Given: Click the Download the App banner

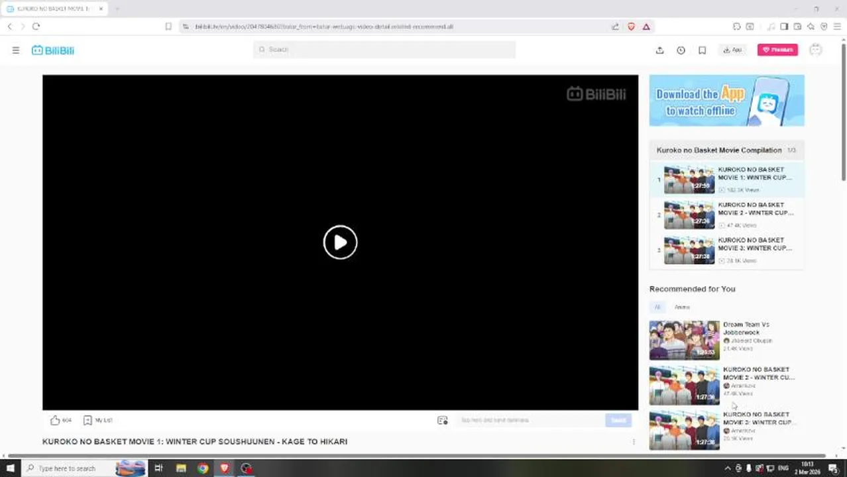Looking at the screenshot, I should point(726,100).
